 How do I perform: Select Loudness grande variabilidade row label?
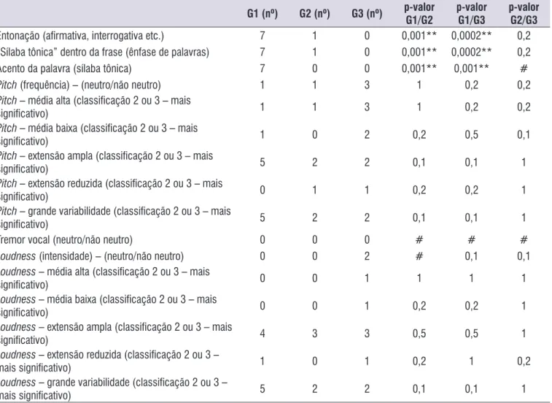pyautogui.click(x=114, y=389)
